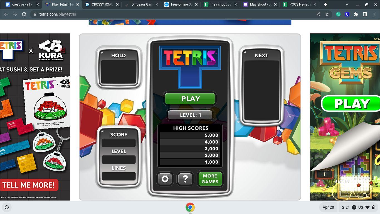380x214 pixels.
Task: Click PLAY in the Tetris Gems ad
Action: click(x=351, y=104)
